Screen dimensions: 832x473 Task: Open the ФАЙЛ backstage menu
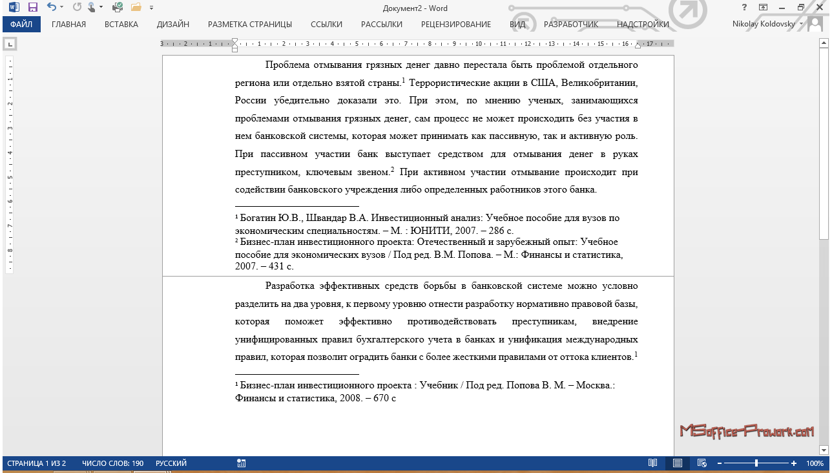(x=21, y=25)
